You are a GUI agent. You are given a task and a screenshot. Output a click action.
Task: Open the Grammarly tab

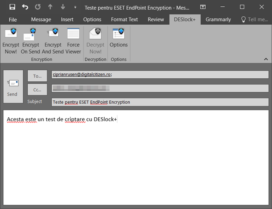[218, 20]
